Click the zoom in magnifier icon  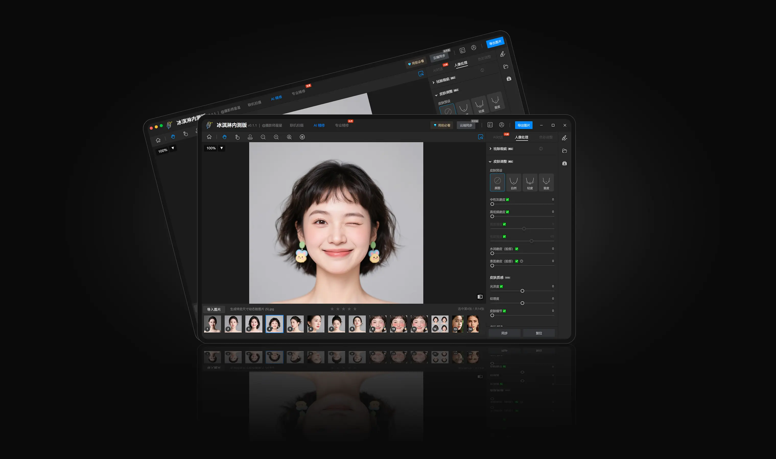pyautogui.click(x=276, y=137)
